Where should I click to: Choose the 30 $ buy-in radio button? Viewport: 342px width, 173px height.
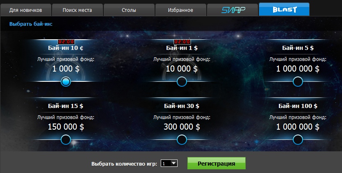coord(182,140)
